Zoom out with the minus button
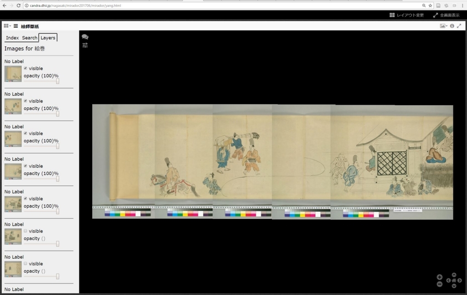The width and height of the screenshot is (467, 295). pyautogui.click(x=440, y=284)
